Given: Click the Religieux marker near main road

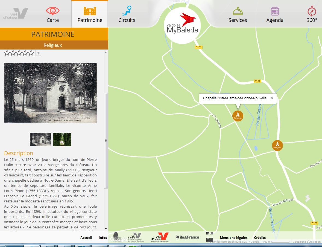Looking at the screenshot, I should (x=277, y=146).
